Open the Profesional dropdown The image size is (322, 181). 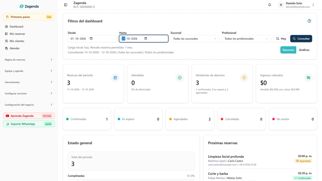click(246, 39)
